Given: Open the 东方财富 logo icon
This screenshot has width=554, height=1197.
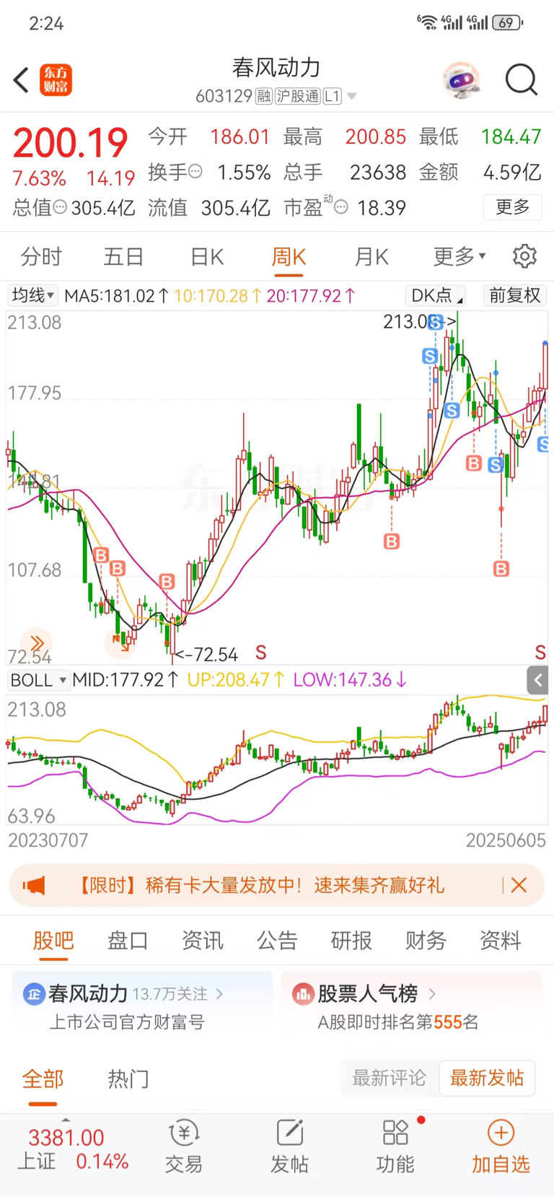Looking at the screenshot, I should click(x=56, y=80).
